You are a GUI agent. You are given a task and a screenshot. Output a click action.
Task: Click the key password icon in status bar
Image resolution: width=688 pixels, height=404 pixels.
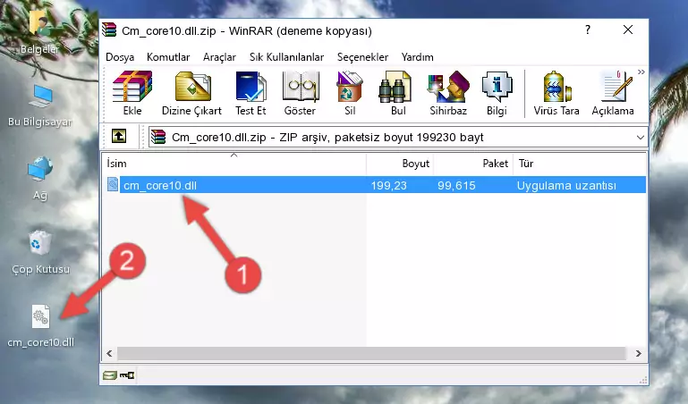(127, 375)
